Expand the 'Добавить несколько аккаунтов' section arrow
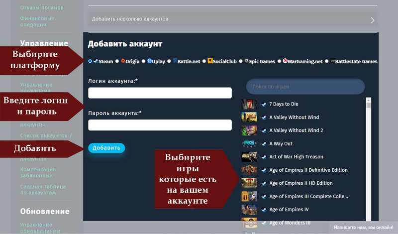 click(372, 20)
